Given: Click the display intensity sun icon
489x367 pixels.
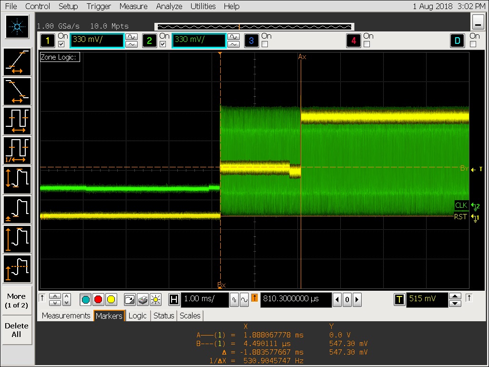Looking at the screenshot, I should point(156,300).
